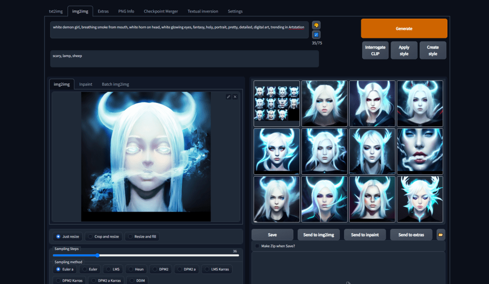The height and width of the screenshot is (284, 489).
Task: Open the grid overview thumbnail in gallery
Action: click(277, 103)
